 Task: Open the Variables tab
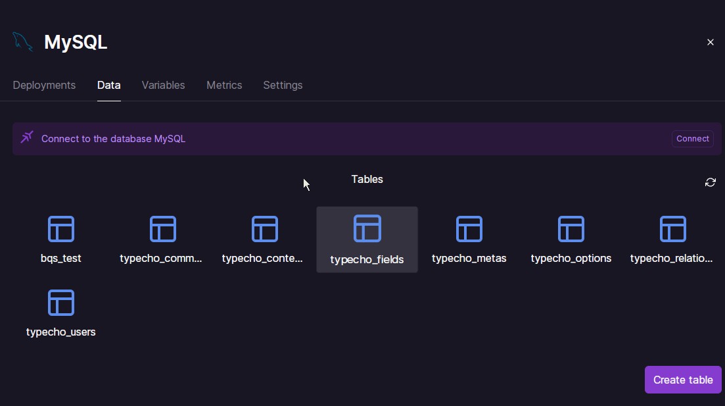pyautogui.click(x=163, y=85)
